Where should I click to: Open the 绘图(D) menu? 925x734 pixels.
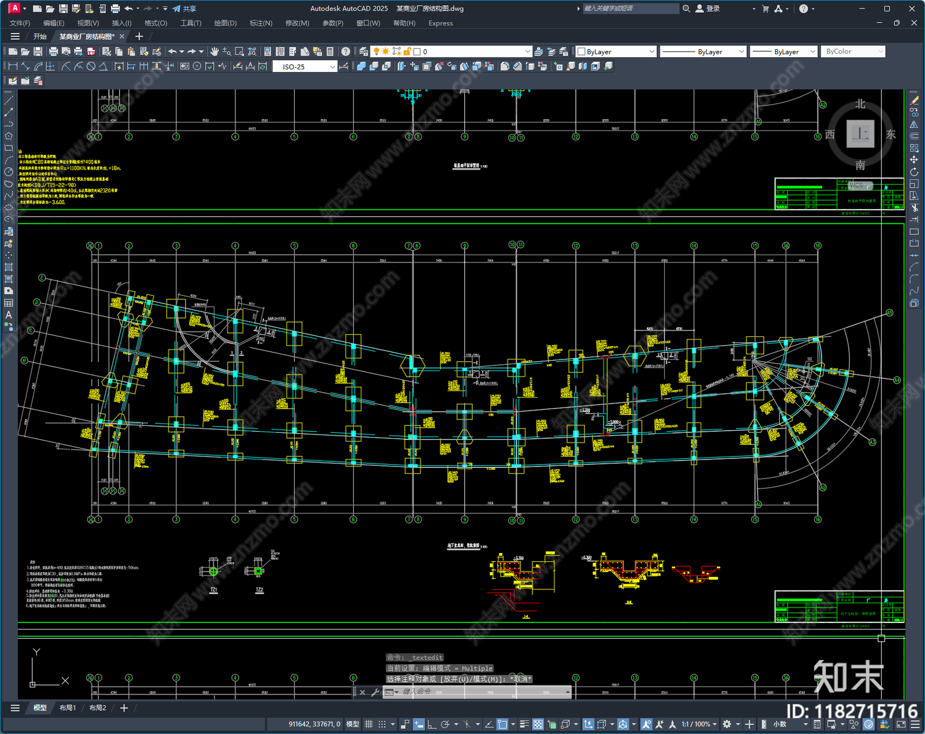225,23
